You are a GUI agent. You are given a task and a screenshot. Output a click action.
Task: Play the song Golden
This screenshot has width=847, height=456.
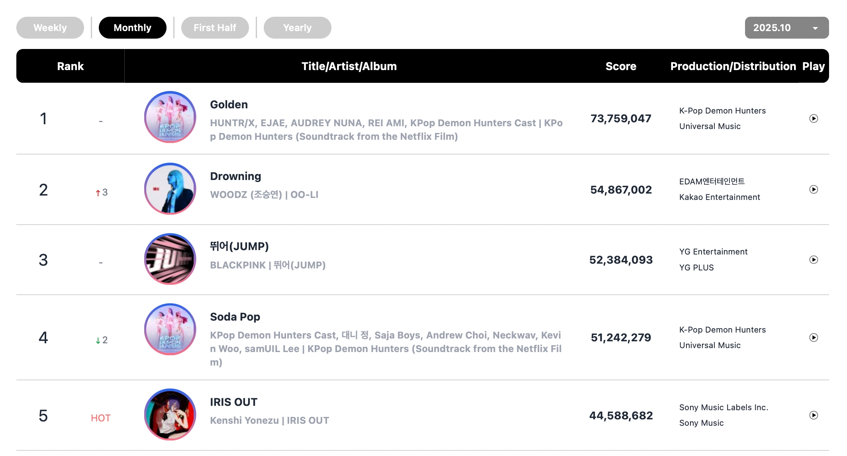pyautogui.click(x=814, y=119)
